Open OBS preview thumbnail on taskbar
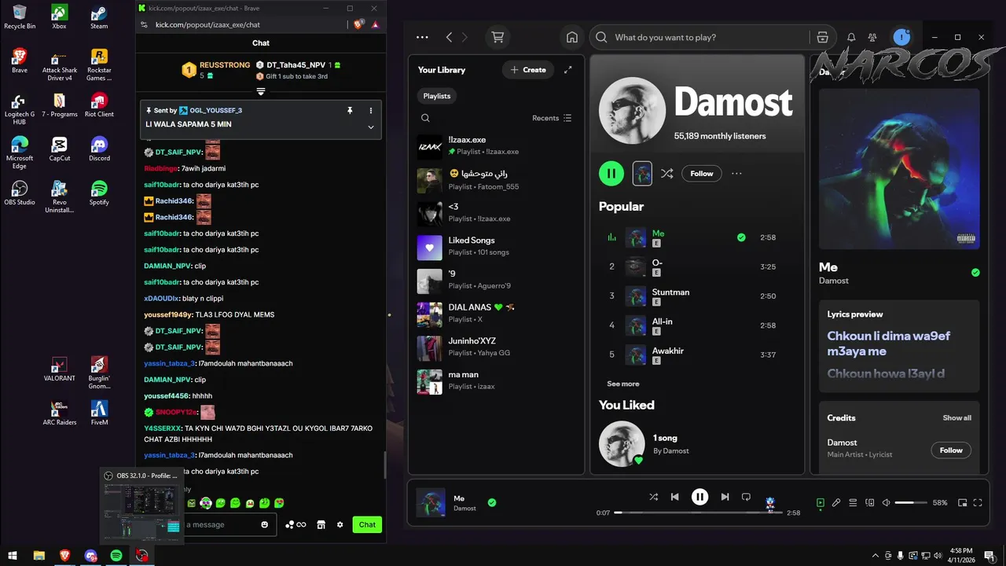 [x=141, y=505]
